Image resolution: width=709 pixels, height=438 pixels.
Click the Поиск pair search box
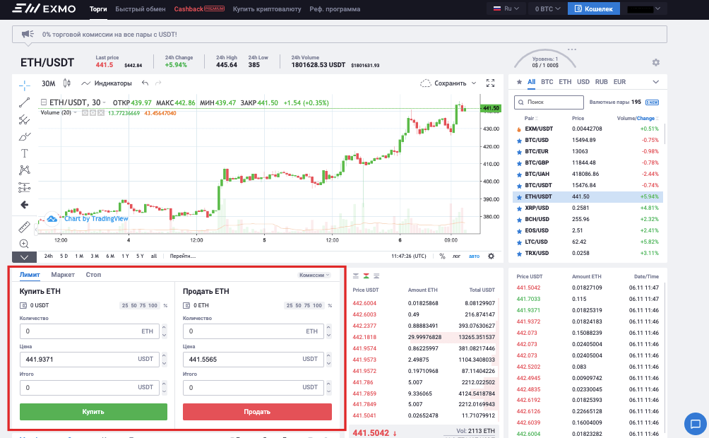coord(549,102)
